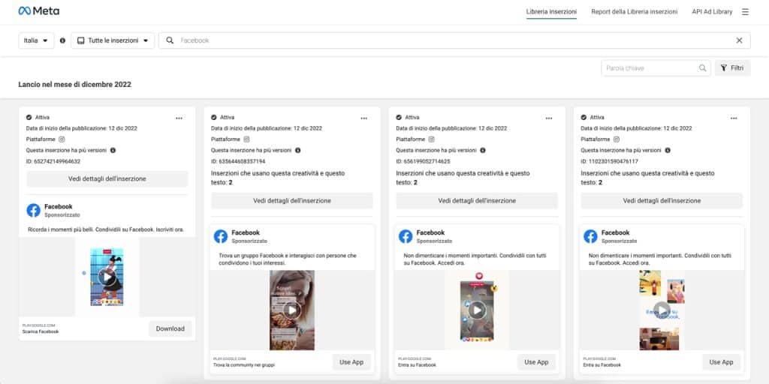This screenshot has width=769, height=384.
Task: Click Attiva status checkmark on ad 652742149964632
Action: tap(29, 118)
